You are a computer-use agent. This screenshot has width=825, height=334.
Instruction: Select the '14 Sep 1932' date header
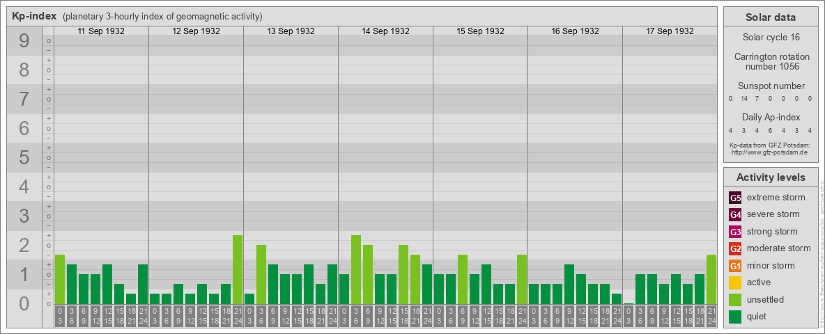click(x=385, y=31)
